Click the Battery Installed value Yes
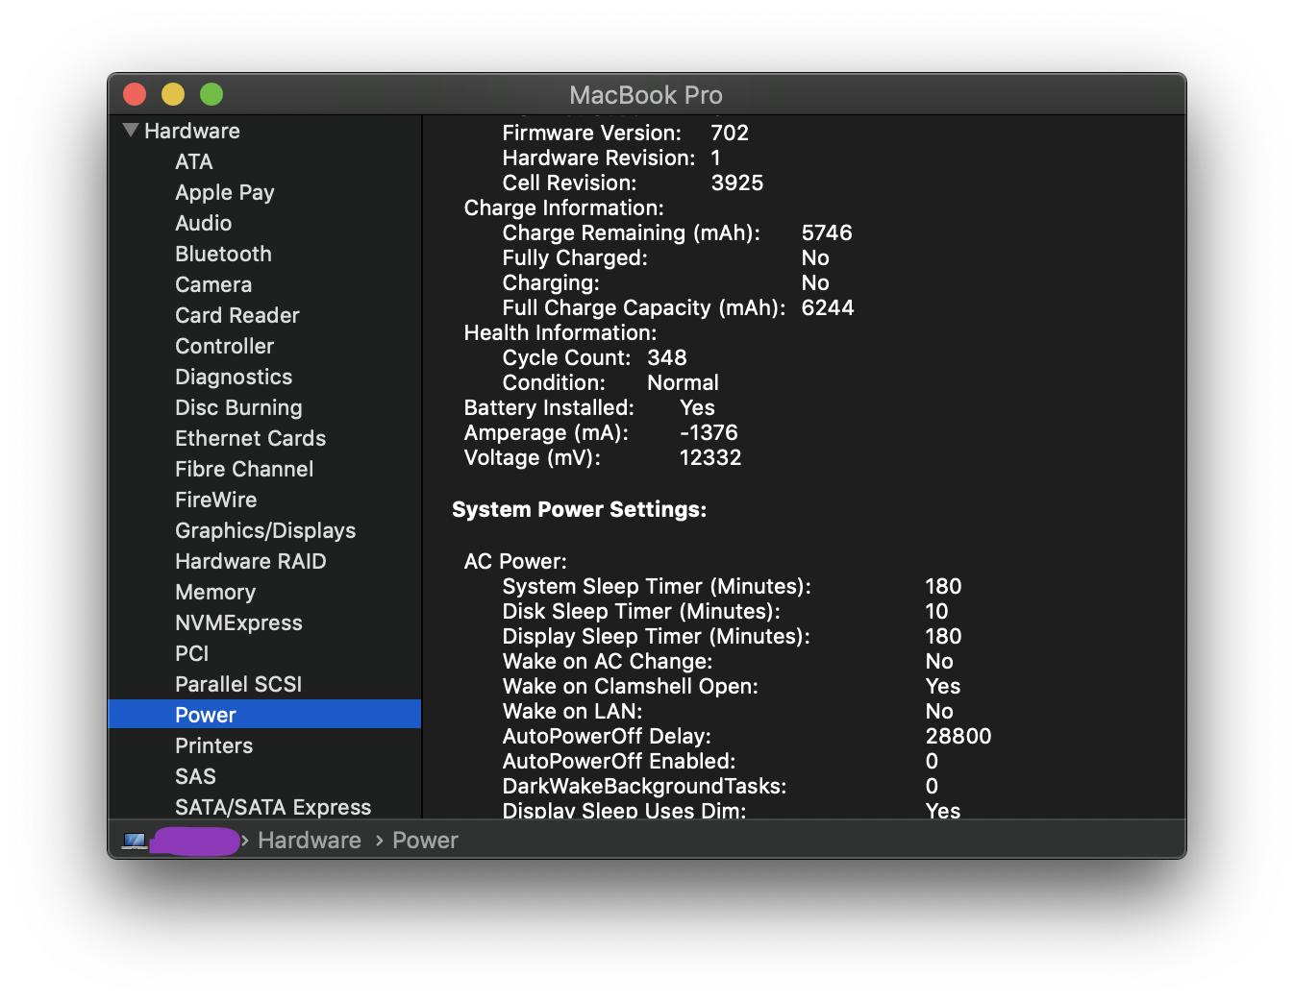This screenshot has height=1001, width=1294. pyautogui.click(x=698, y=407)
